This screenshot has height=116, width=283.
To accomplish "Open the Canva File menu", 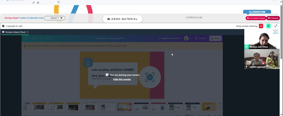I will coord(34,38).
